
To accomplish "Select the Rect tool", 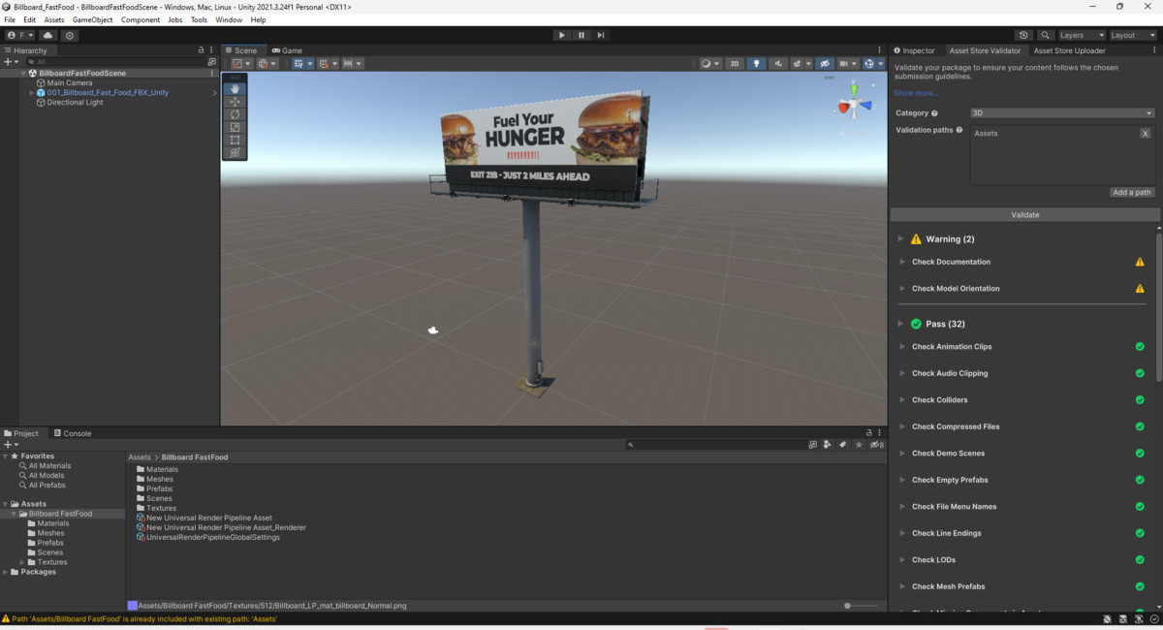I will pos(235,140).
